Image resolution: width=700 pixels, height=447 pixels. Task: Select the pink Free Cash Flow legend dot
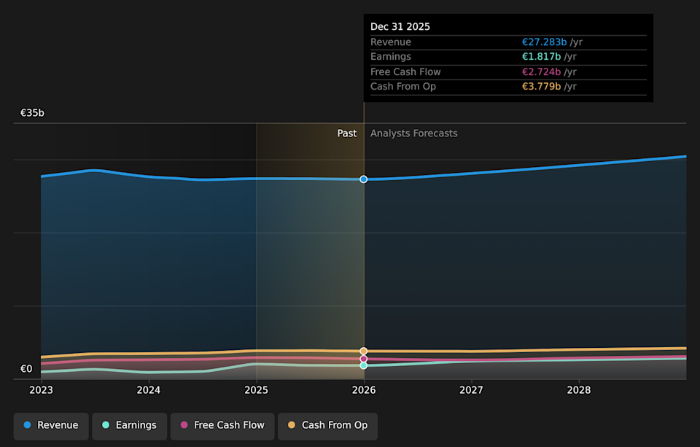[x=184, y=425]
